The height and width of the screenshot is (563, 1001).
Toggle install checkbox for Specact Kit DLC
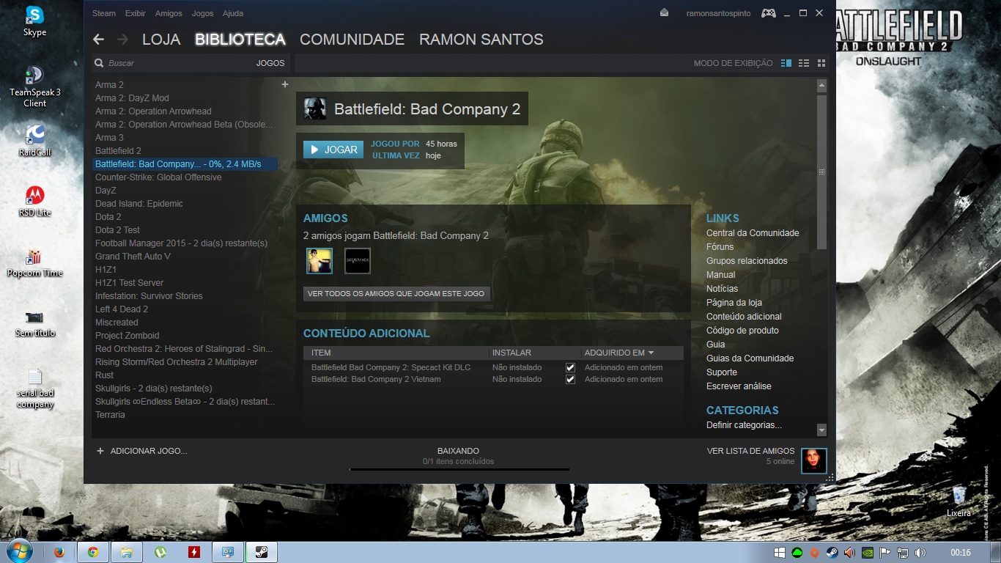(x=570, y=367)
